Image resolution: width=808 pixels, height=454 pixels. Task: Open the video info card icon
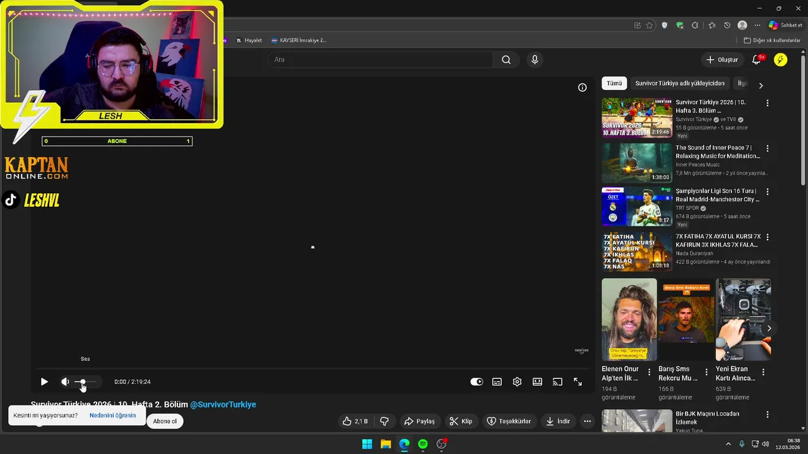582,88
